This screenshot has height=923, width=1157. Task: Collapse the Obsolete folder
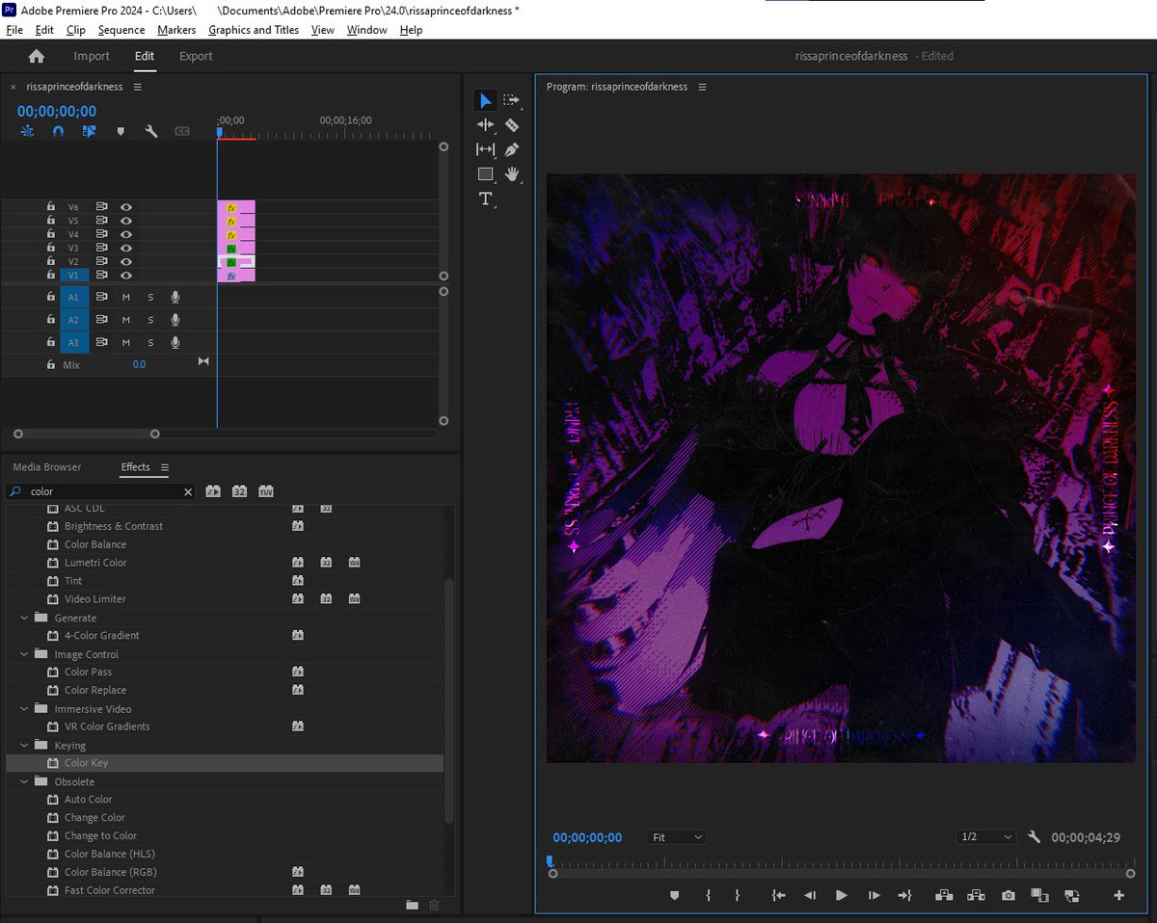(x=23, y=781)
